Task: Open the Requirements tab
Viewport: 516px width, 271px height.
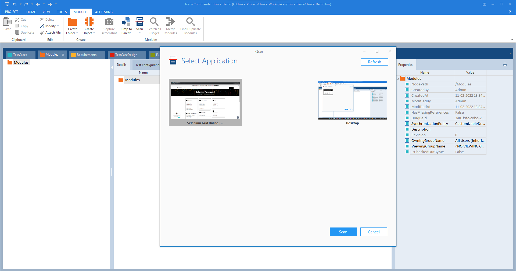Action: click(x=87, y=55)
